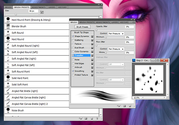Screen dimensions: 179x125
Task: Click lock icon for Smoothing
Action: point(92,71)
